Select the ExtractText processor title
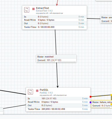The width and height of the screenshot is (112, 119). coord(42,8)
